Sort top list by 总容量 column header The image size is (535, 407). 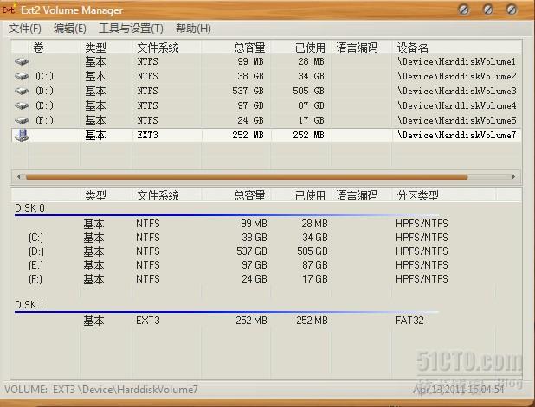(x=236, y=48)
